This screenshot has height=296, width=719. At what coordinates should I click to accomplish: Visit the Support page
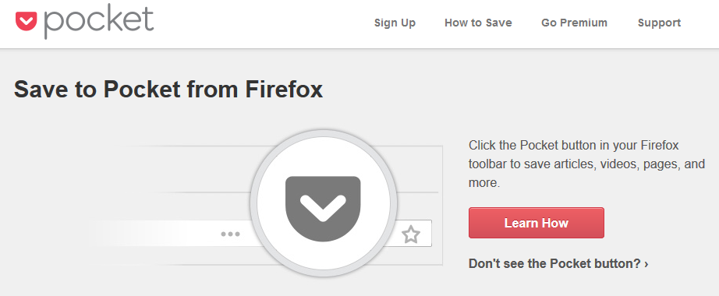(x=659, y=23)
